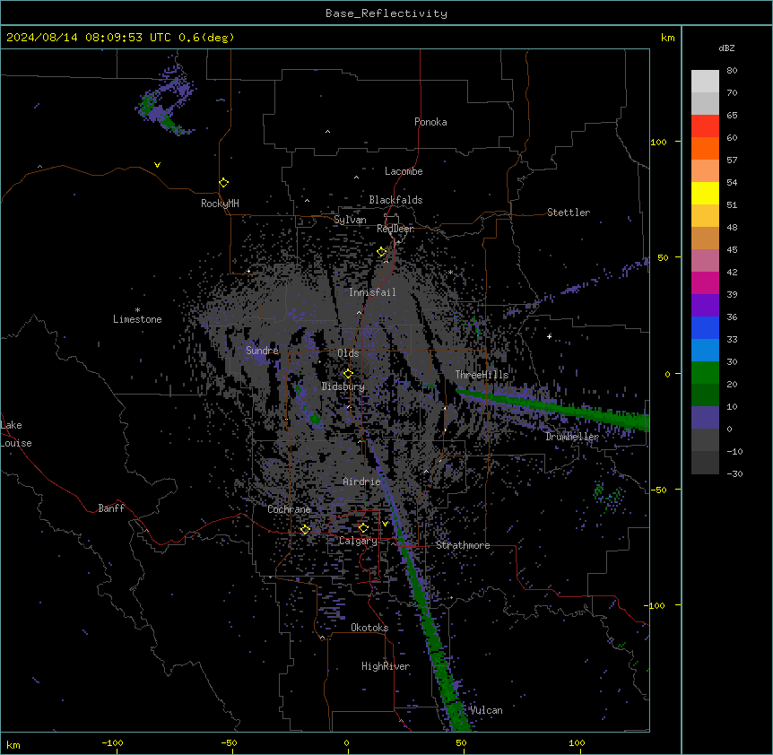
Task: Select the Airdrie label
Action: pyautogui.click(x=362, y=482)
